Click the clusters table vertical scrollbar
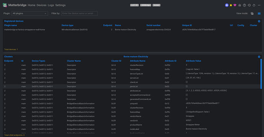The image size is (264, 137). coord(261,74)
